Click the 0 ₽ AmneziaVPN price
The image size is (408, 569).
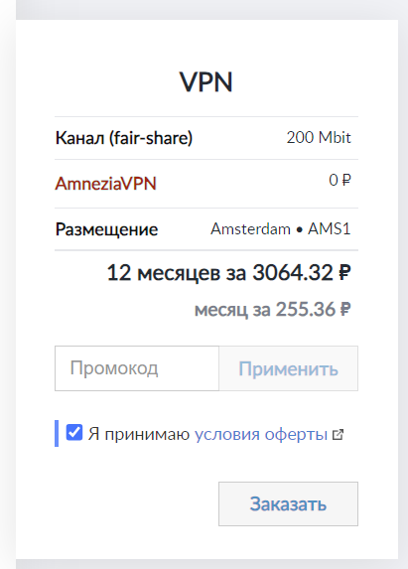[x=340, y=180]
